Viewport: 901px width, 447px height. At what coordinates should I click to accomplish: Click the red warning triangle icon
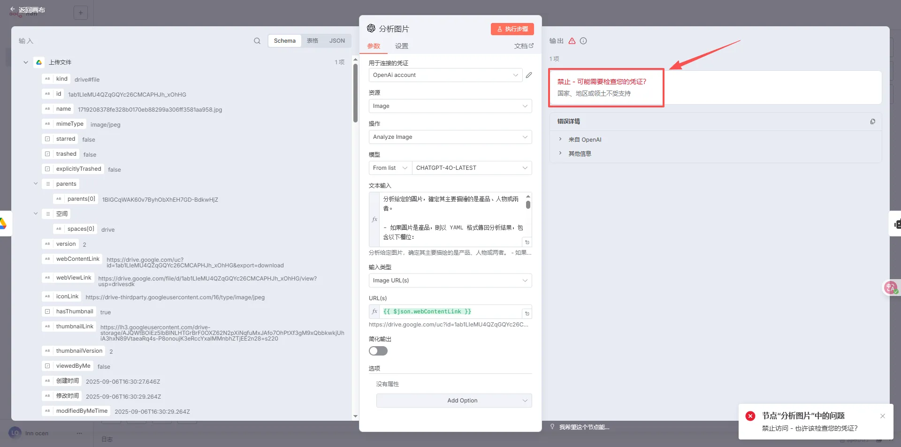572,41
